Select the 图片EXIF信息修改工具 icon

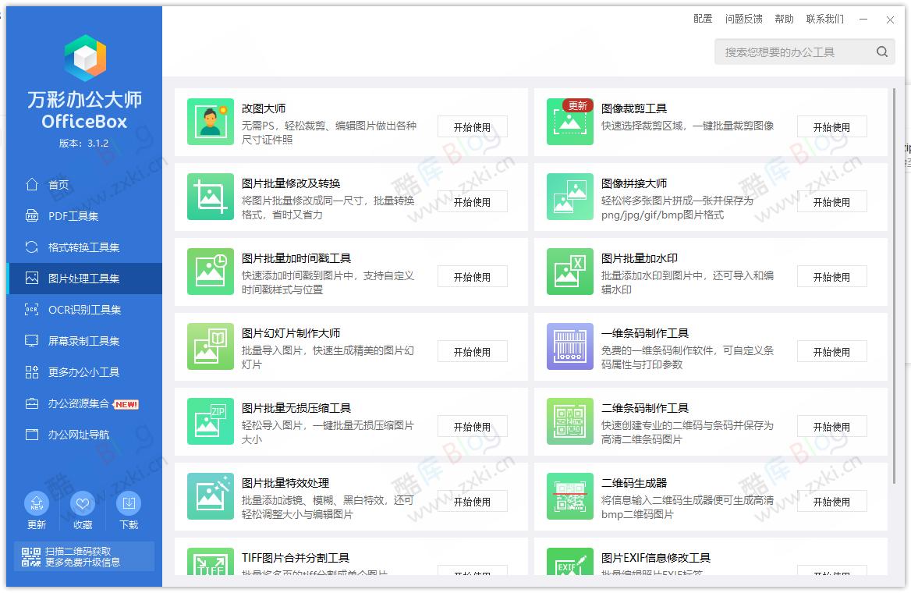569,568
